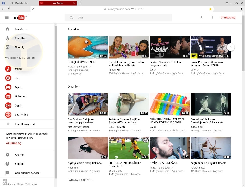Show next Trendler videos with arrow
The width and height of the screenshot is (245, 187).
(x=231, y=47)
